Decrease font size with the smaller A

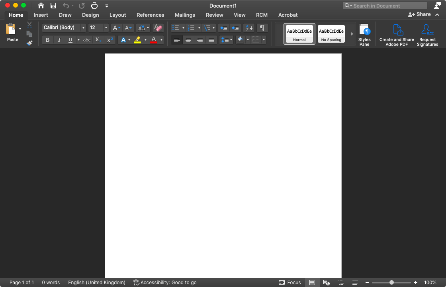pyautogui.click(x=129, y=28)
